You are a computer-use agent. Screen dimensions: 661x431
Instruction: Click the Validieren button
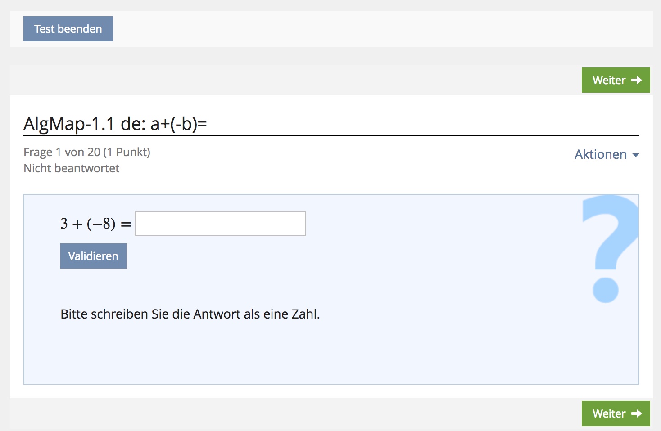pos(93,256)
